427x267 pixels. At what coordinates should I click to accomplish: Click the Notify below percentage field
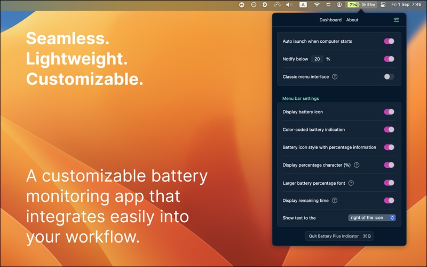click(x=317, y=59)
